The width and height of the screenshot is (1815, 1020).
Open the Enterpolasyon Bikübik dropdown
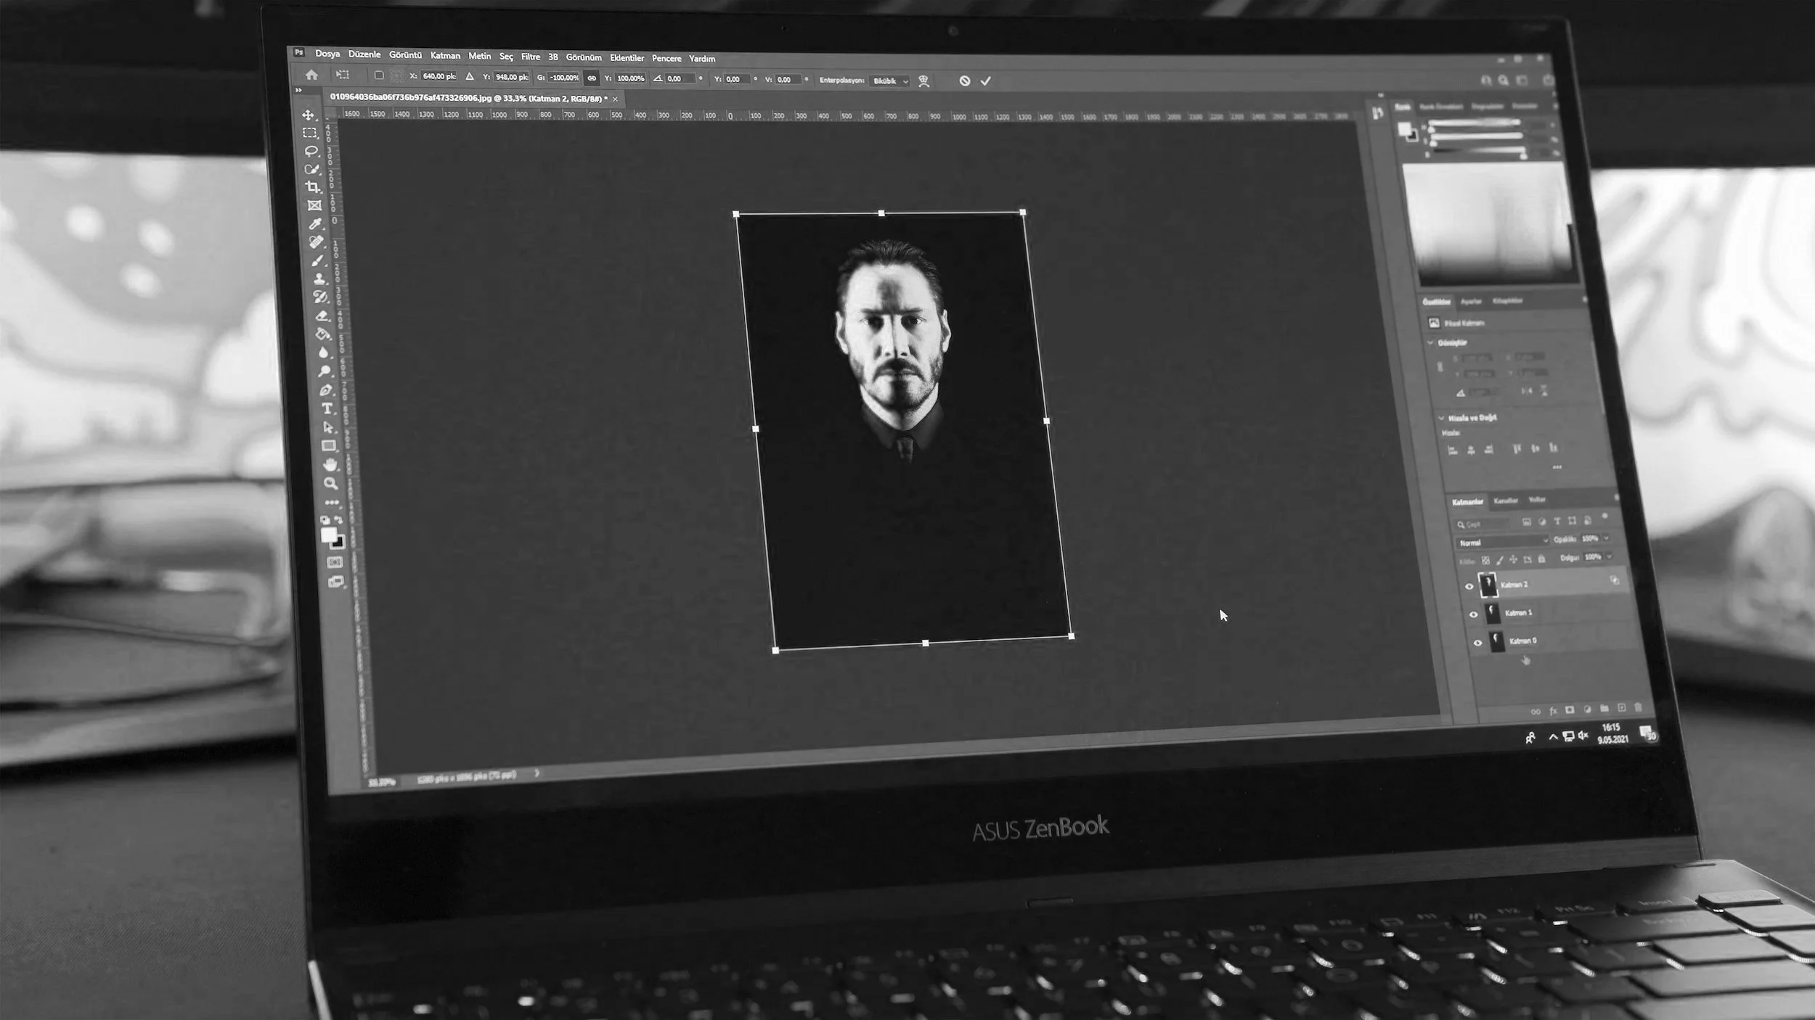(890, 81)
